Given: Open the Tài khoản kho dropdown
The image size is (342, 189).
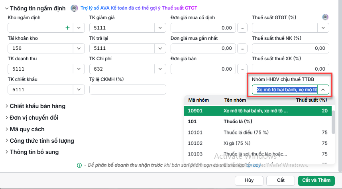Looking at the screenshot, I should point(79,48).
